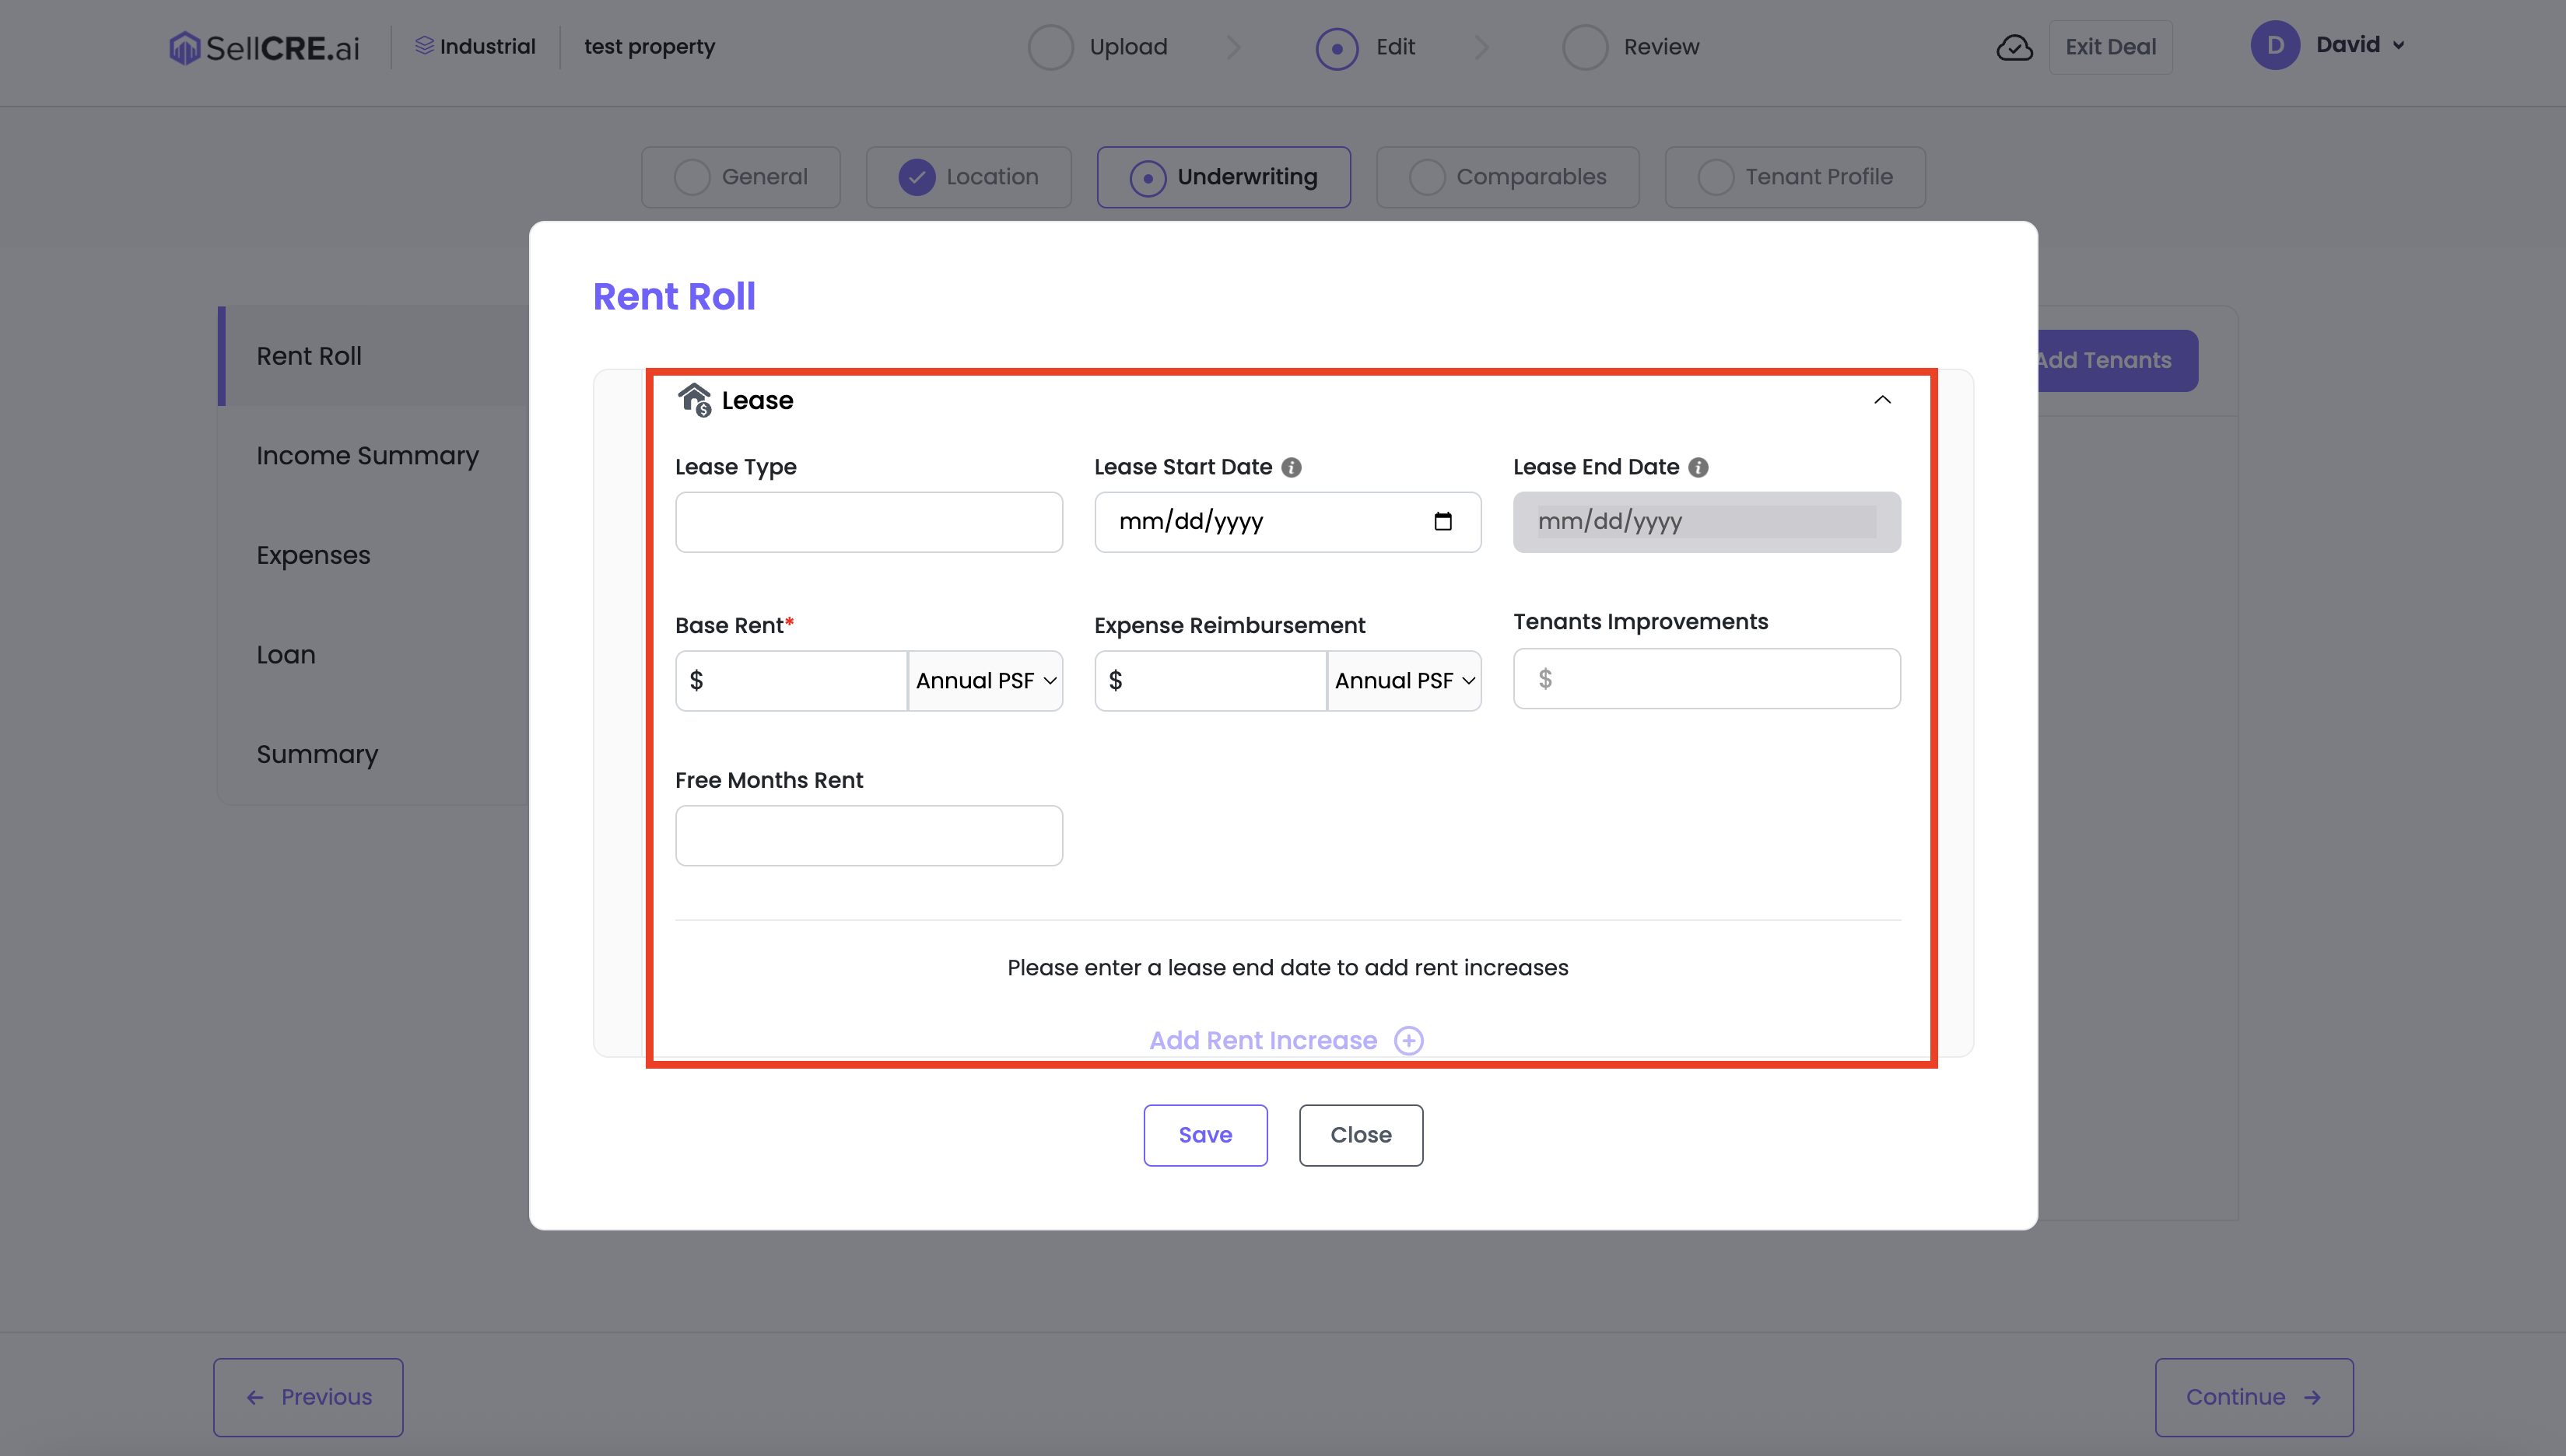Click the Save button
2566x1456 pixels.
[1205, 1135]
